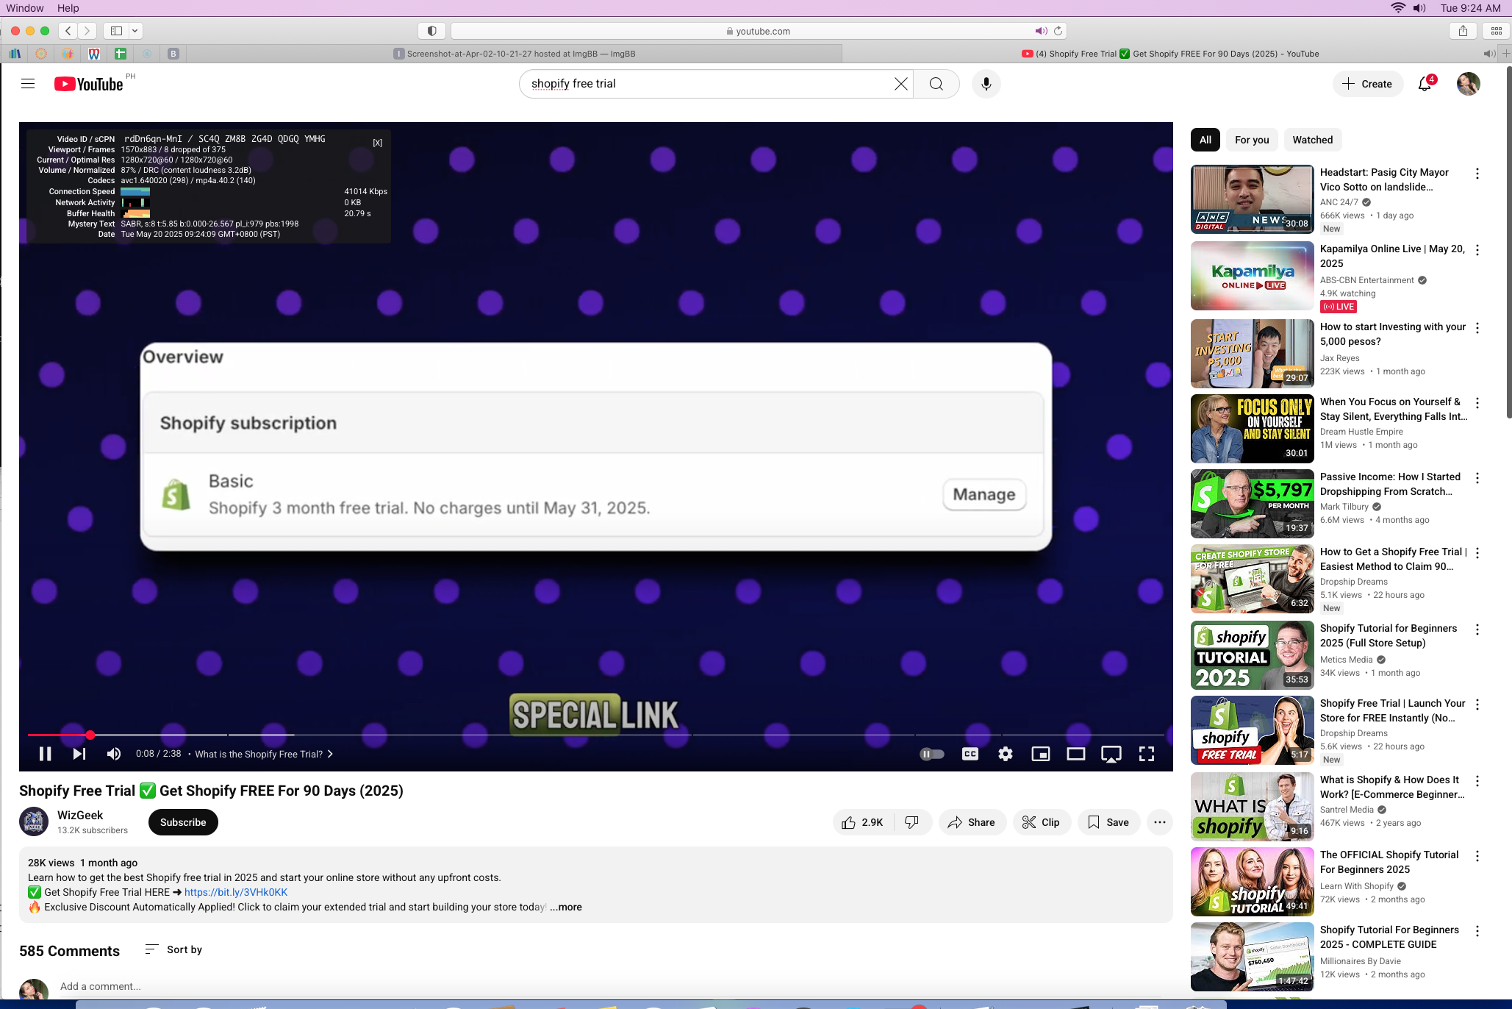1512x1009 pixels.
Task: Open the Window menu
Action: click(25, 8)
